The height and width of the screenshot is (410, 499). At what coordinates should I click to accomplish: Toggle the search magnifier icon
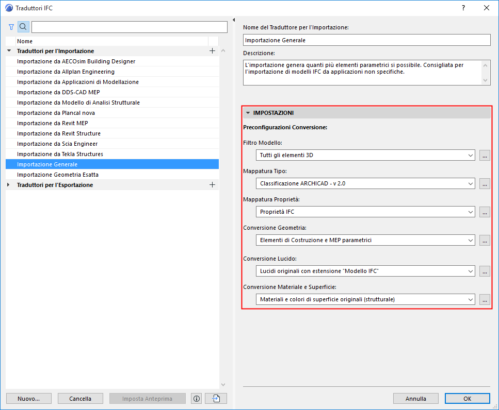click(x=23, y=27)
